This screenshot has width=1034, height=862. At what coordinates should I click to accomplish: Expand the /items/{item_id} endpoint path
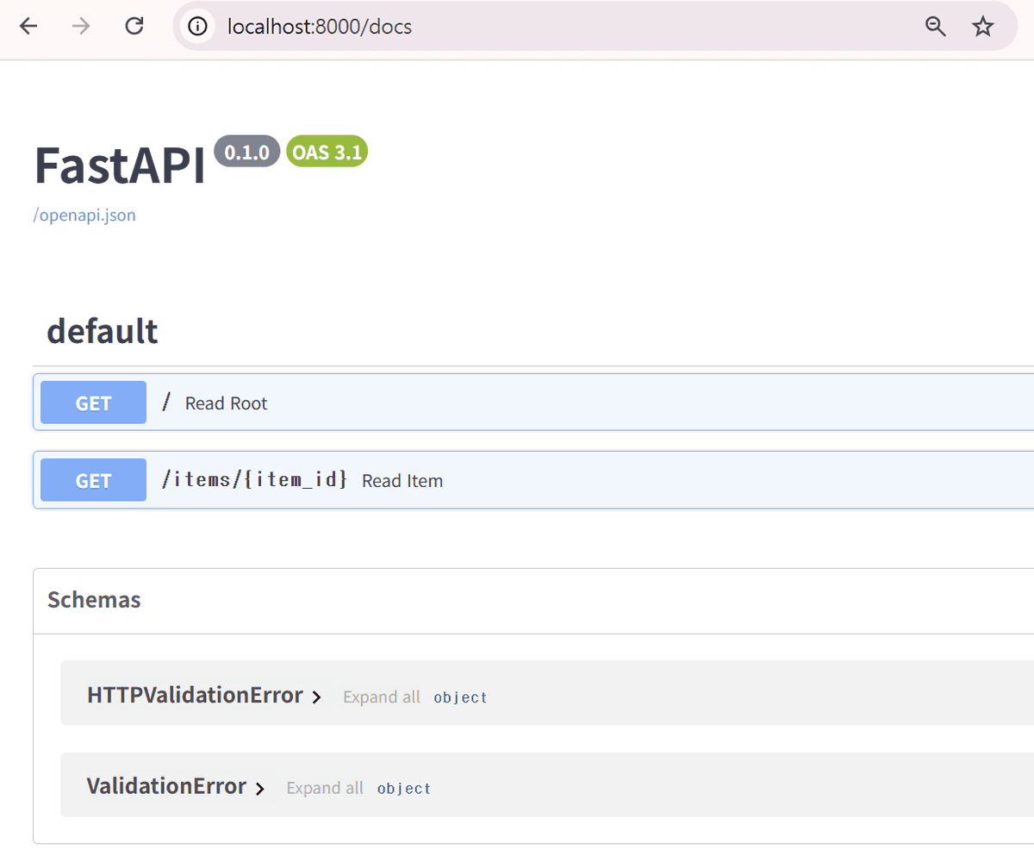tap(254, 479)
